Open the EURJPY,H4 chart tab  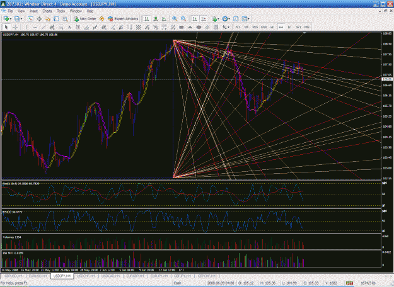pos(159,276)
